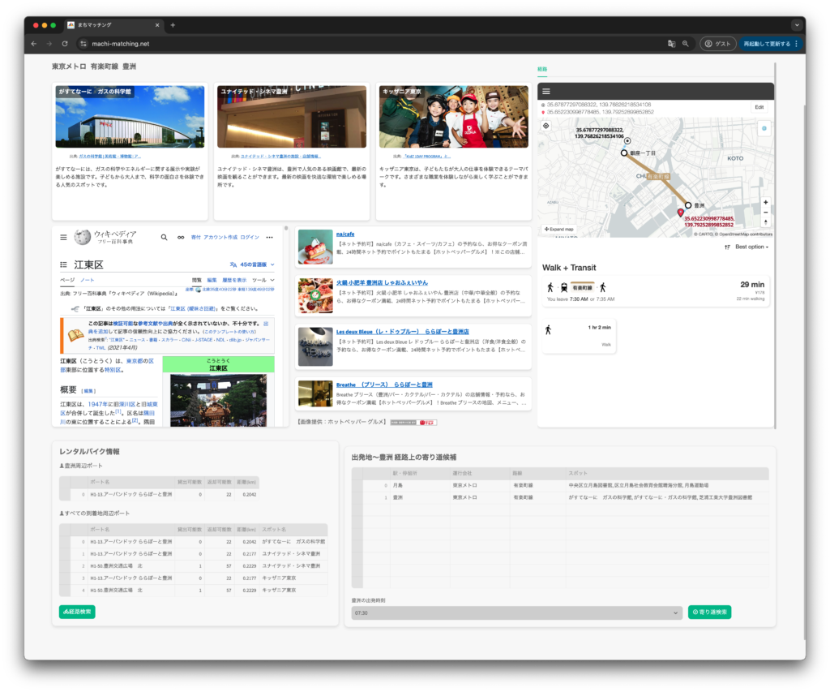This screenshot has height=692, width=830.
Task: Select the 月島 row in the detour table
Action: [560, 485]
